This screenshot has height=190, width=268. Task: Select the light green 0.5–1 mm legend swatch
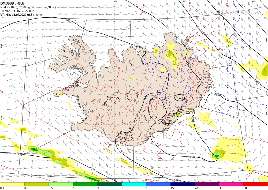61,184
